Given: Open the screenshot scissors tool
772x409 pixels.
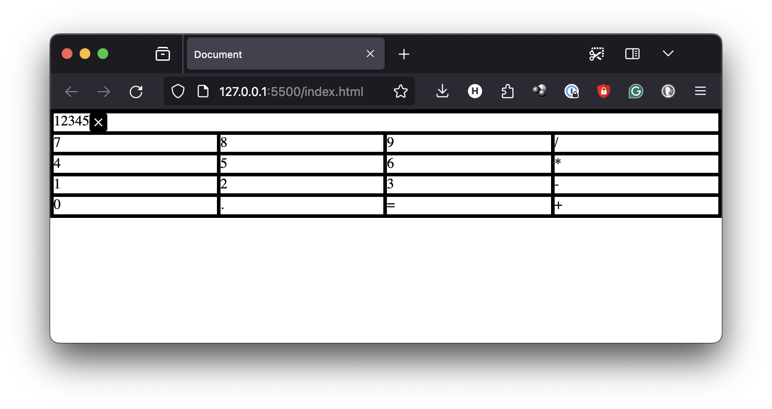Looking at the screenshot, I should [596, 54].
